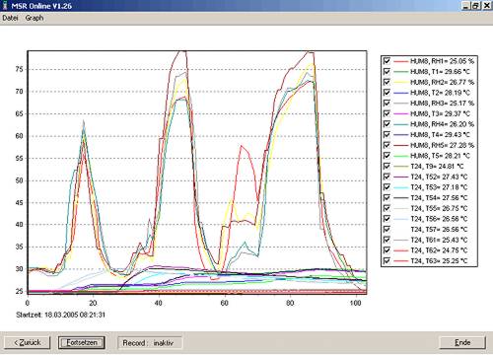Viewport: 493px width, 355px height.
Task: Open the Datei menu
Action: 10,18
